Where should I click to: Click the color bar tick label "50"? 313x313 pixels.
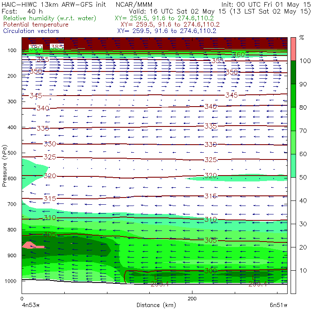(303, 177)
